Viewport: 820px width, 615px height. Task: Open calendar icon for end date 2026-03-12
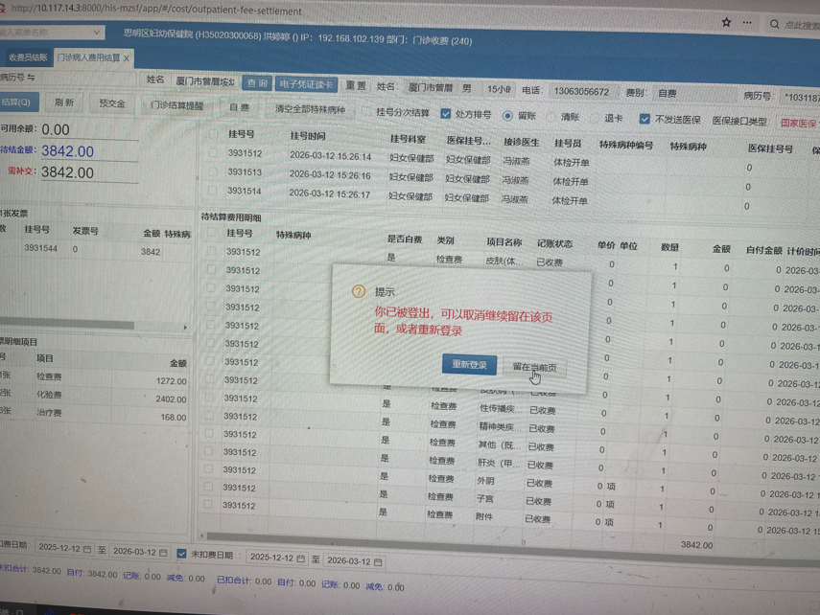(x=163, y=553)
